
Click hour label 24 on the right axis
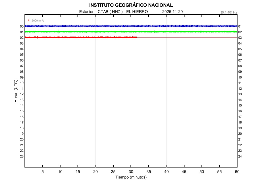[x=240, y=156]
